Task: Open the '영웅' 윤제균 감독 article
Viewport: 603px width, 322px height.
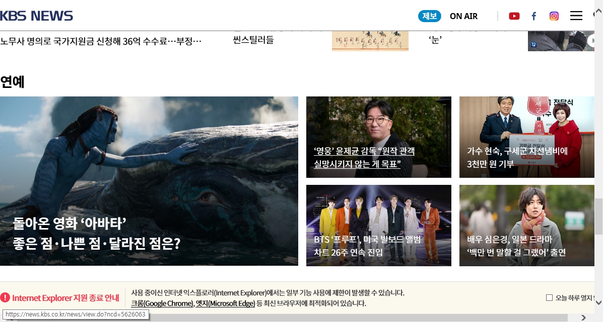Action: click(x=378, y=137)
